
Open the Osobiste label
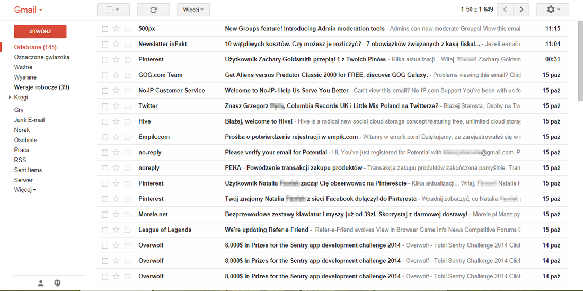(25, 140)
